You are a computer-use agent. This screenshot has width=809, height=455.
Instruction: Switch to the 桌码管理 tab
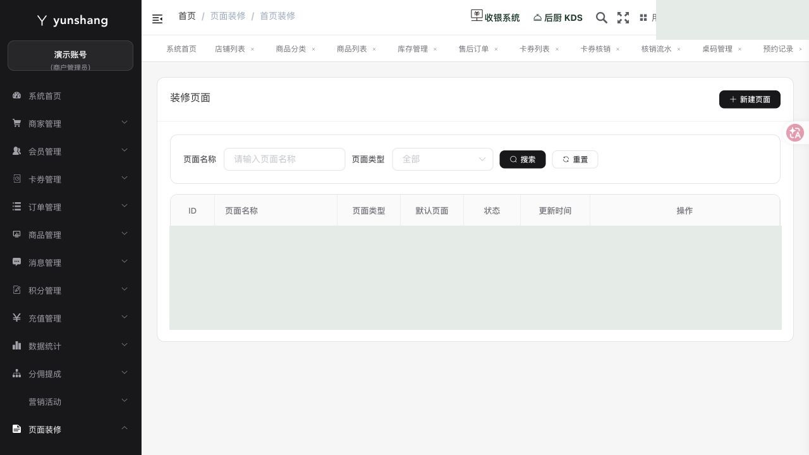tap(717, 49)
